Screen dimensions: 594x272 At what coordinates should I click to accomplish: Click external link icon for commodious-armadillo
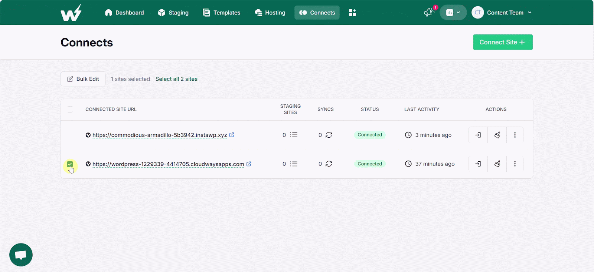tap(232, 135)
